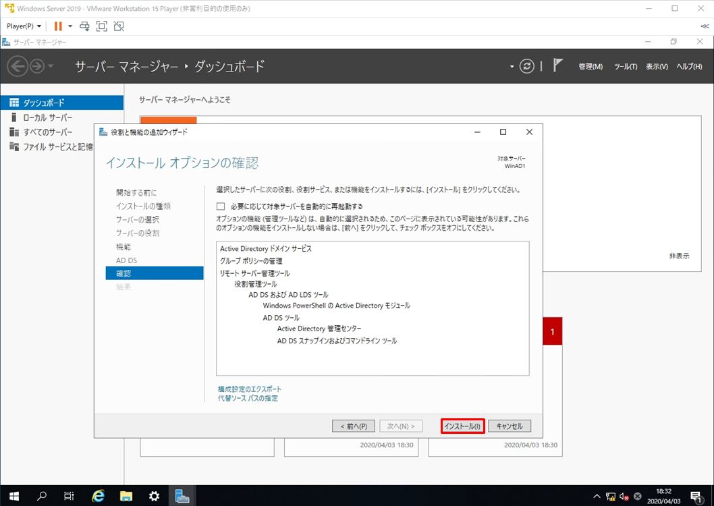Screen dimensions: 714x506
Task: Click the dashboard icon beside ダッシュボード
Action: (x=14, y=103)
